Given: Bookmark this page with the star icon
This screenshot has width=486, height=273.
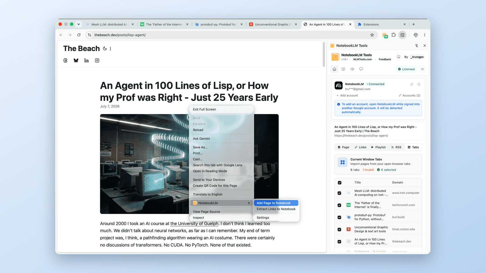Looking at the screenshot, I should [372, 35].
